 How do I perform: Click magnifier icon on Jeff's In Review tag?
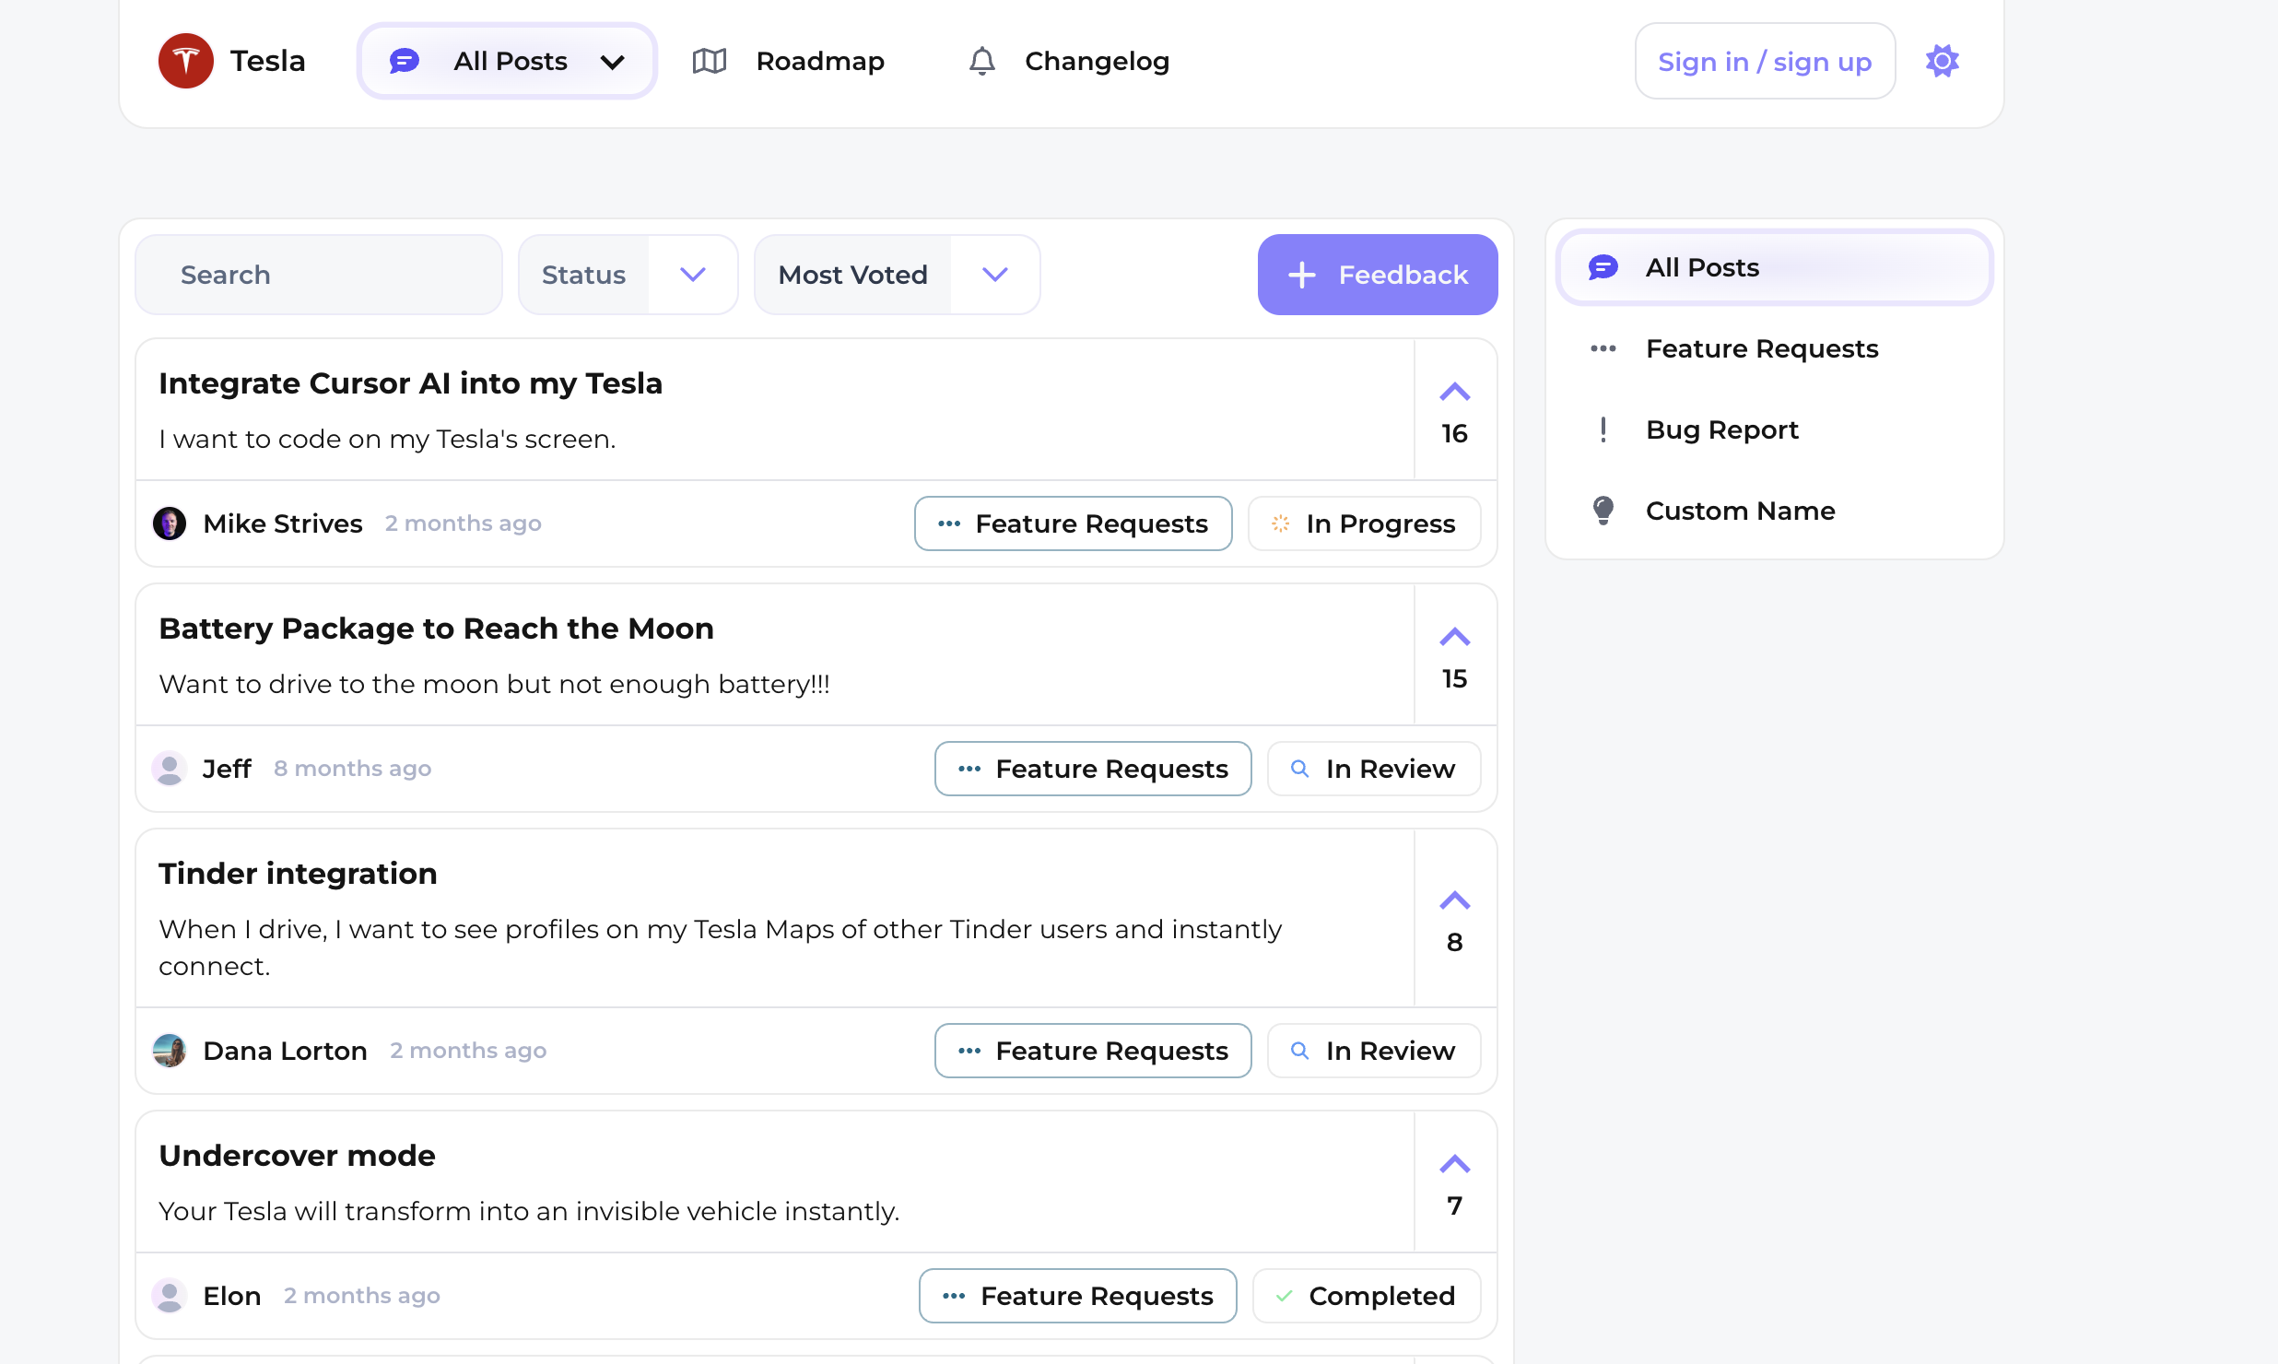pyautogui.click(x=1300, y=769)
